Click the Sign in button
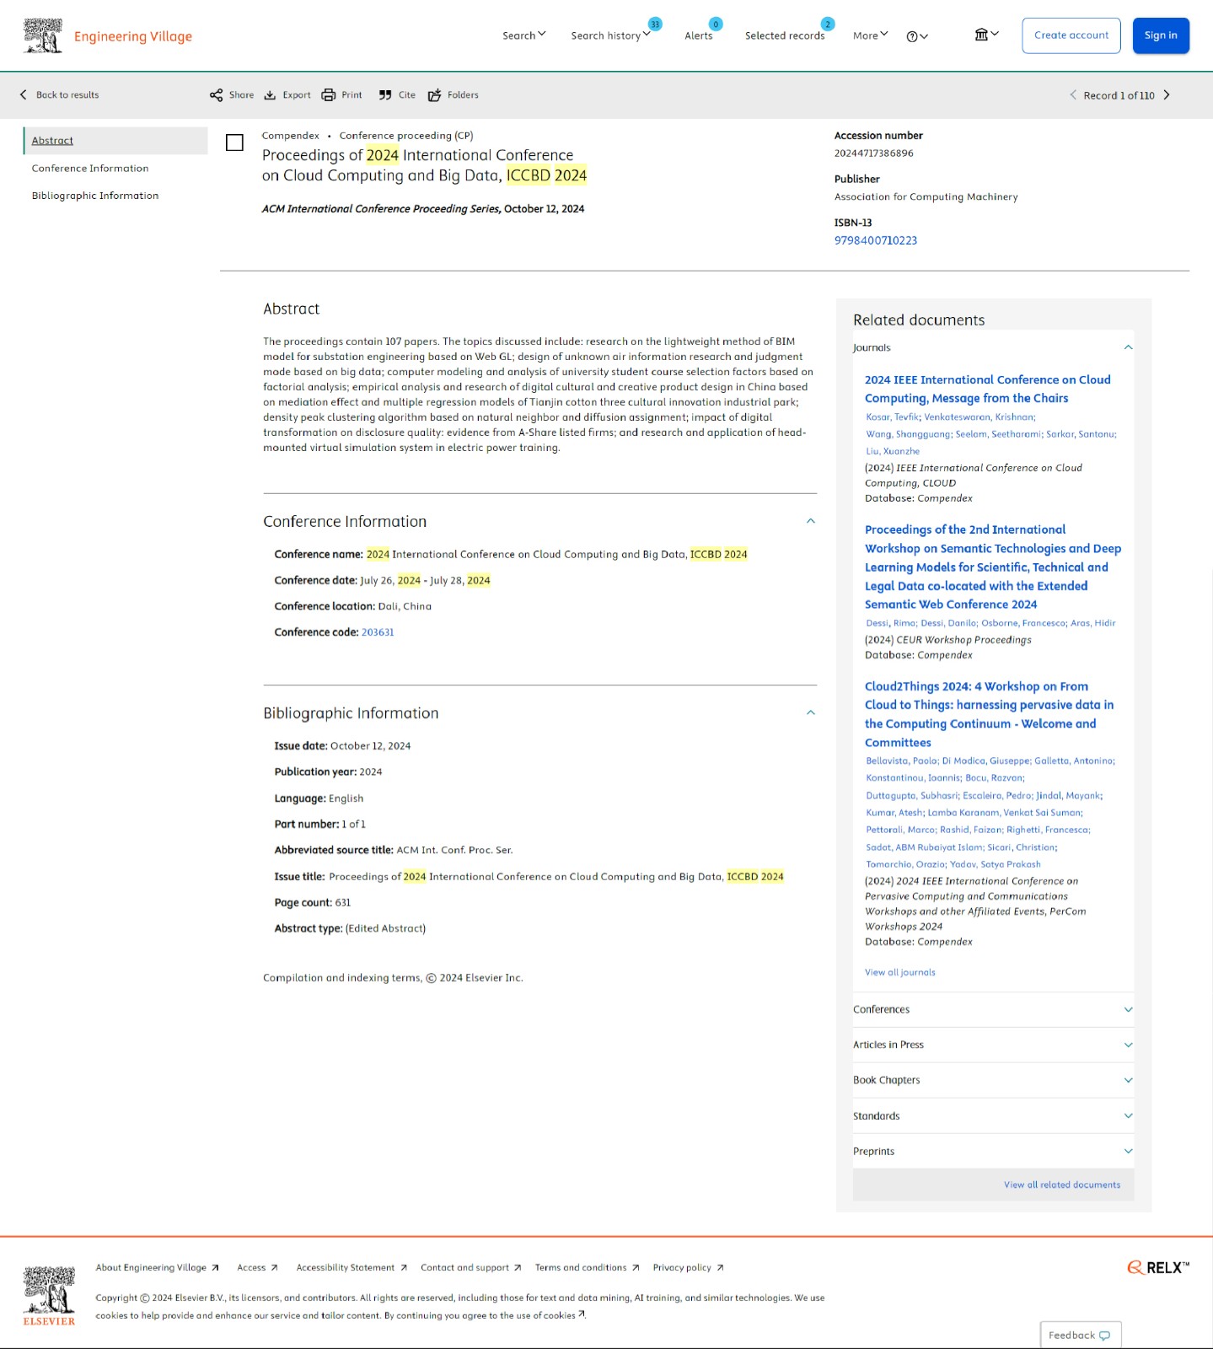Image resolution: width=1213 pixels, height=1349 pixels. pyautogui.click(x=1160, y=35)
